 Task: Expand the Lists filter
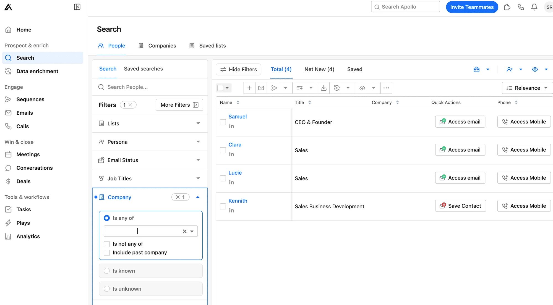(150, 123)
